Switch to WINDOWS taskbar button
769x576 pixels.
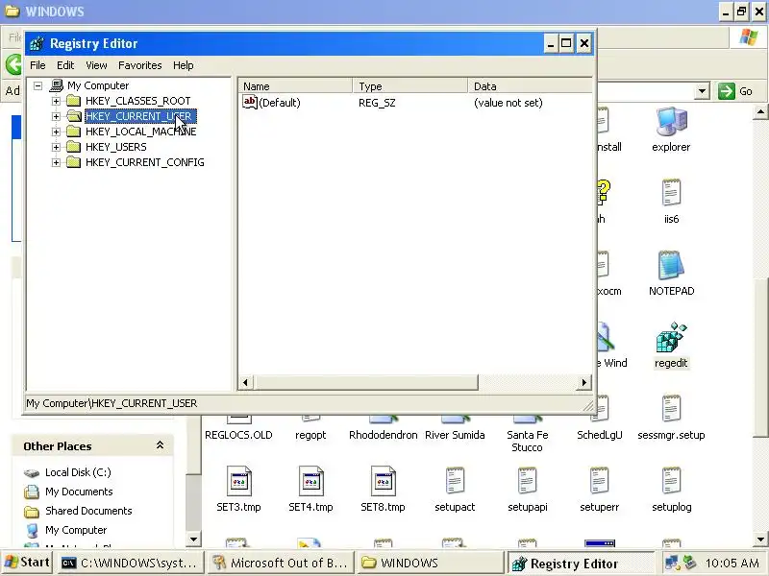click(431, 563)
